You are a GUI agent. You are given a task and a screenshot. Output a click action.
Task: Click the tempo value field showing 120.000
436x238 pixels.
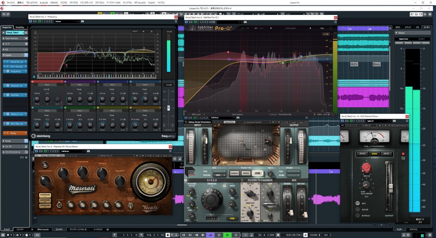(x=314, y=235)
